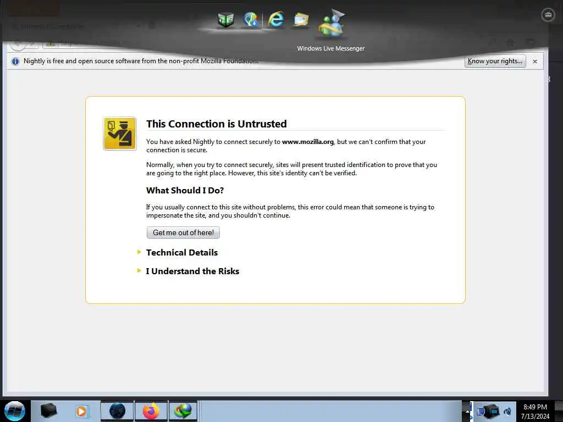Viewport: 563px width, 422px height.
Task: Click the clock showing 8:49 PM
Action: (x=535, y=412)
